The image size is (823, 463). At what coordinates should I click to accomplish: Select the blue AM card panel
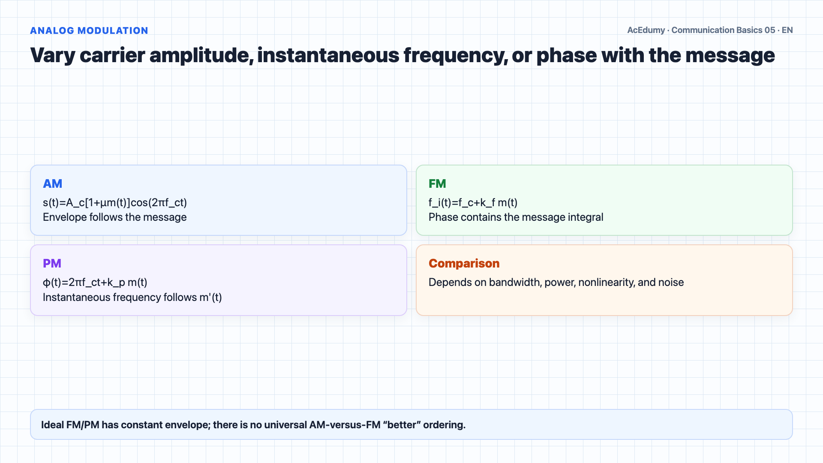(x=219, y=200)
